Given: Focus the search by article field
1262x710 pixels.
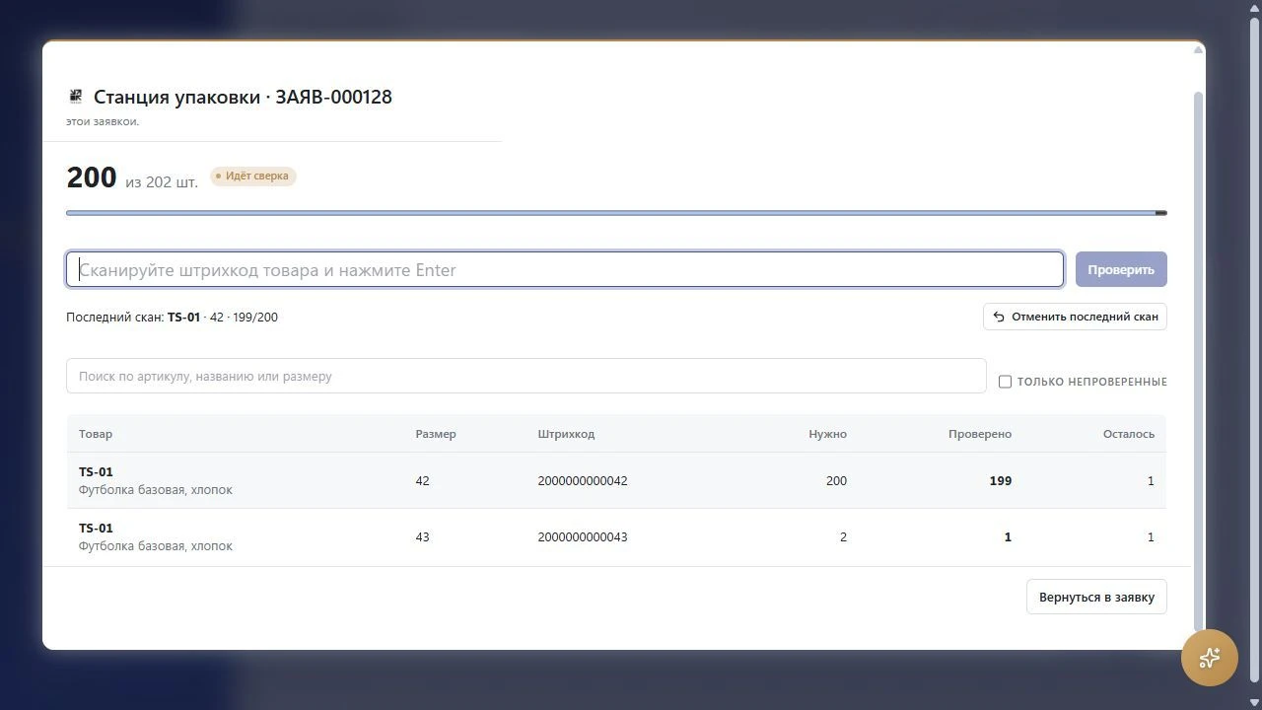Looking at the screenshot, I should tap(526, 376).
